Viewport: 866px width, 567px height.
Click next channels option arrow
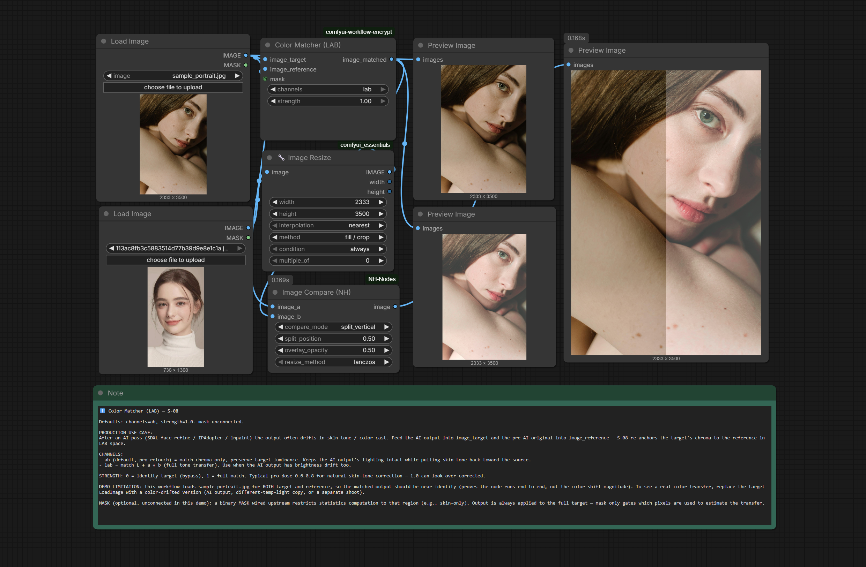(x=383, y=89)
